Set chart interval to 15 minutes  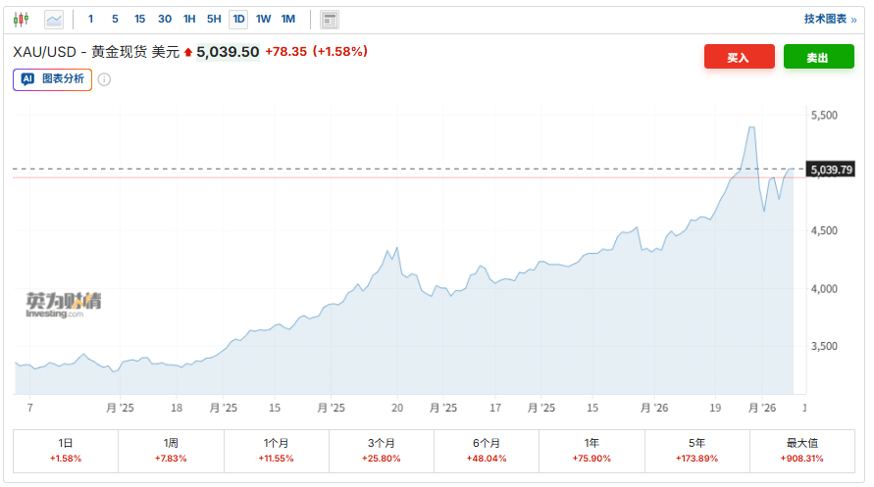click(x=140, y=19)
